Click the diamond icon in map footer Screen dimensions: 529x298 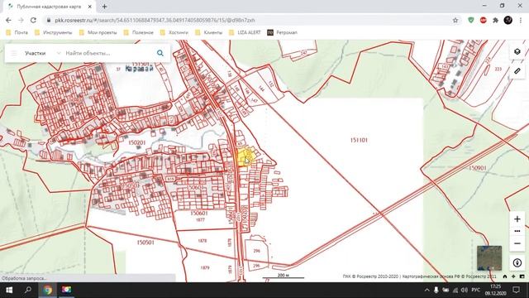click(513, 276)
